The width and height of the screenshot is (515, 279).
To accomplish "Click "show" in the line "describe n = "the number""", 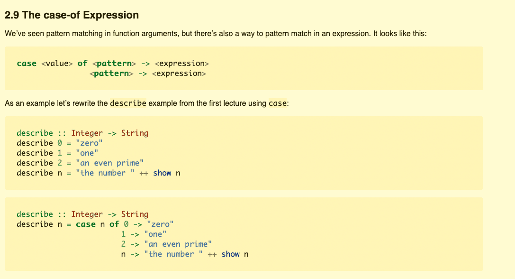I will click(162, 173).
